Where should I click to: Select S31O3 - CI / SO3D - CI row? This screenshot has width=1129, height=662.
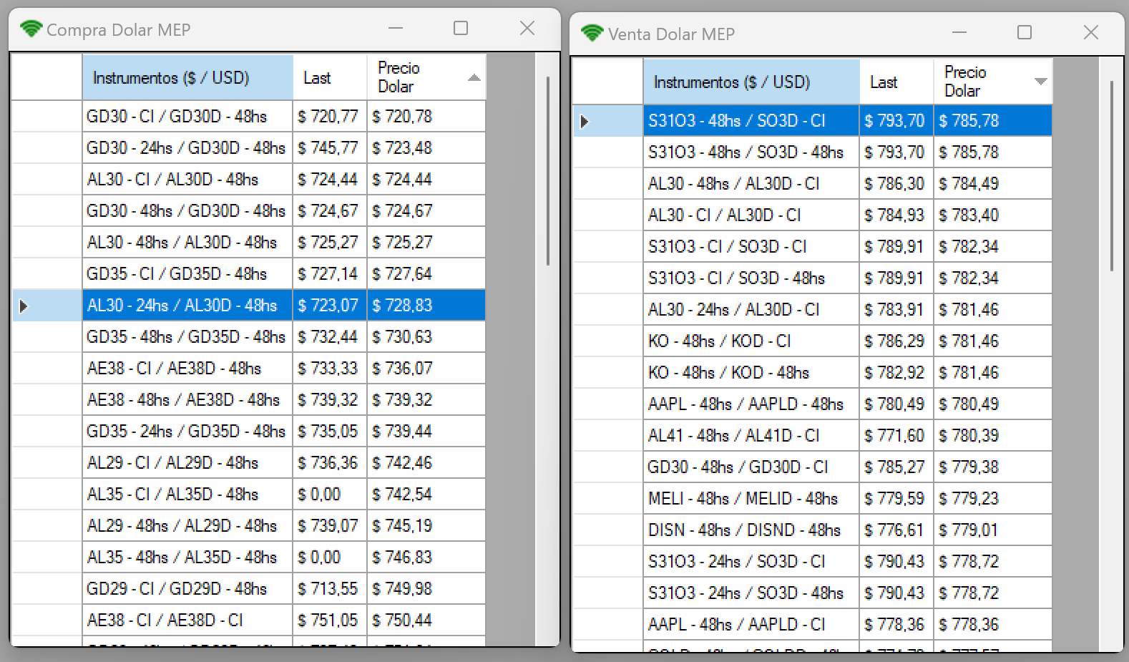[813, 246]
